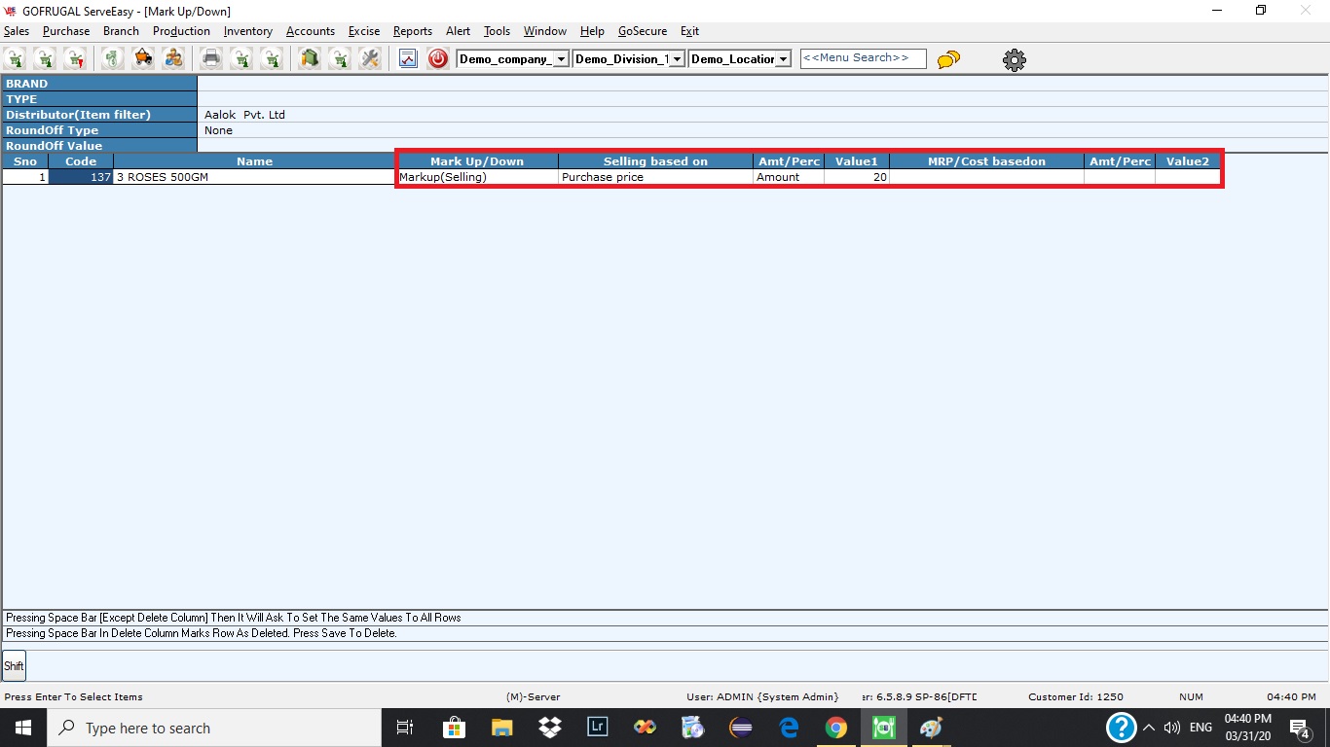1330x747 pixels.
Task: Click the orange shopping basket toolbar icon
Action: pyautogui.click(x=143, y=58)
